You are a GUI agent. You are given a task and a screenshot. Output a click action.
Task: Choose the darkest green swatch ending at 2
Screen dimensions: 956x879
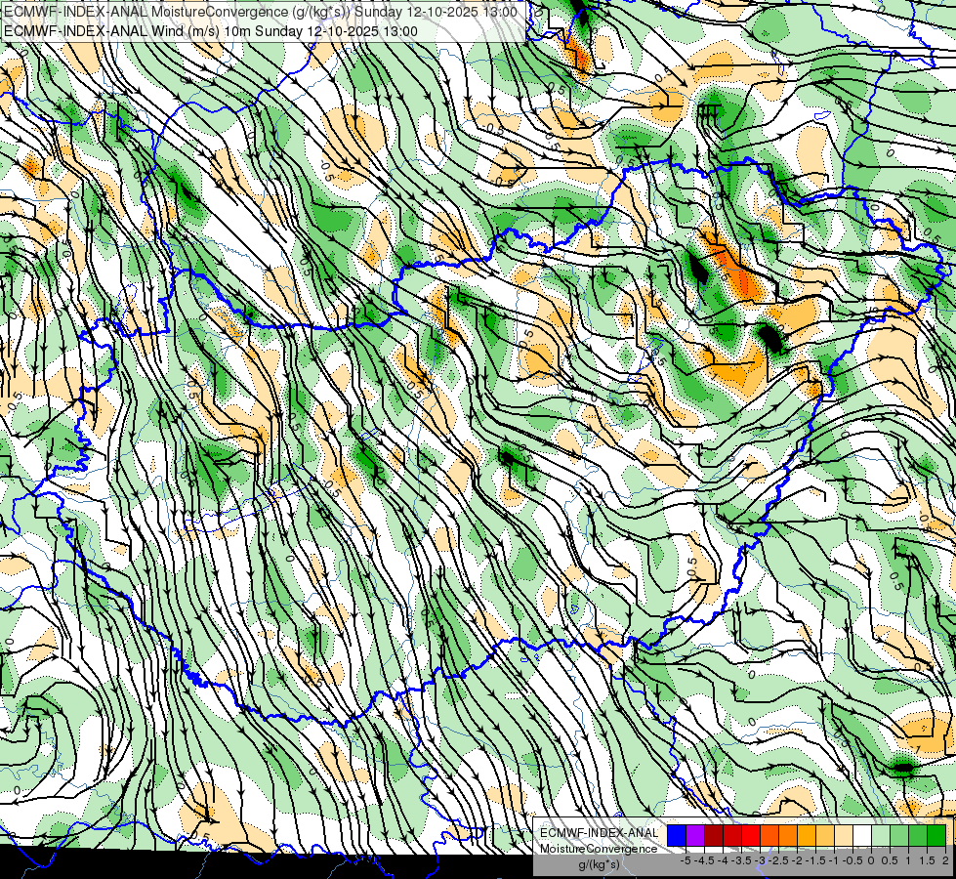(935, 836)
